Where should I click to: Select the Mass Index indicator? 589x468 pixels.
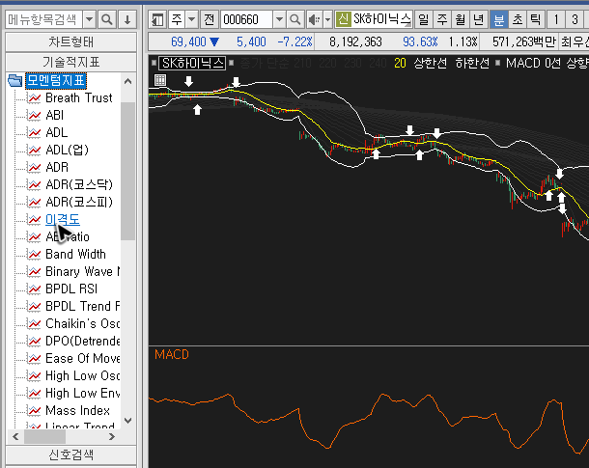(x=78, y=410)
